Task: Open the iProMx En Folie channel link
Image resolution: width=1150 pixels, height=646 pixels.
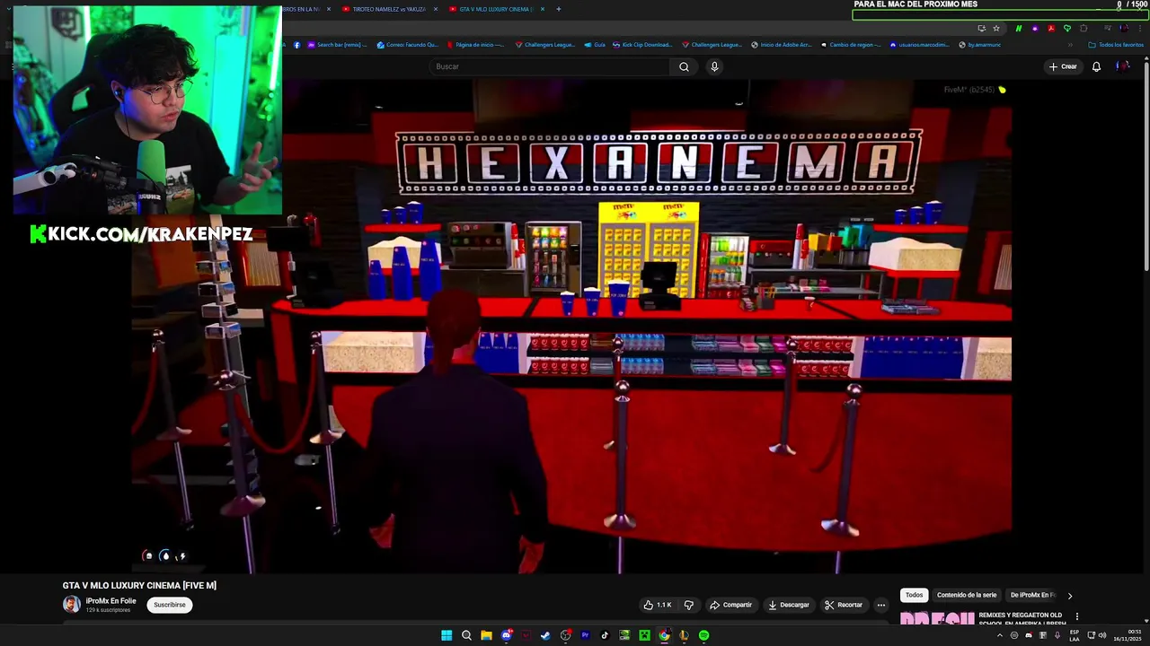Action: click(111, 601)
